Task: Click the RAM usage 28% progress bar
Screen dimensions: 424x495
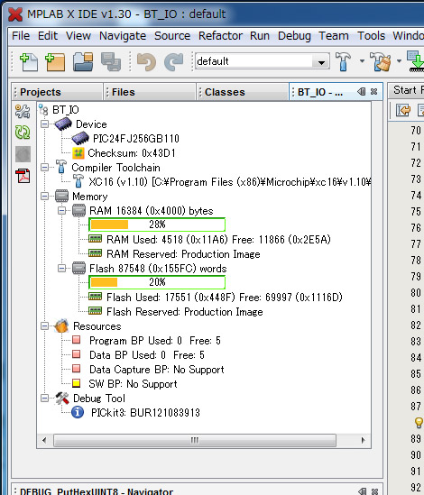Action: [x=157, y=225]
